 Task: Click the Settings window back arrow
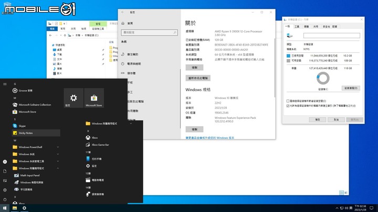tap(123, 12)
